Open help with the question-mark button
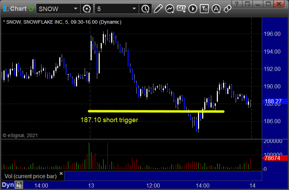 [x=237, y=4]
